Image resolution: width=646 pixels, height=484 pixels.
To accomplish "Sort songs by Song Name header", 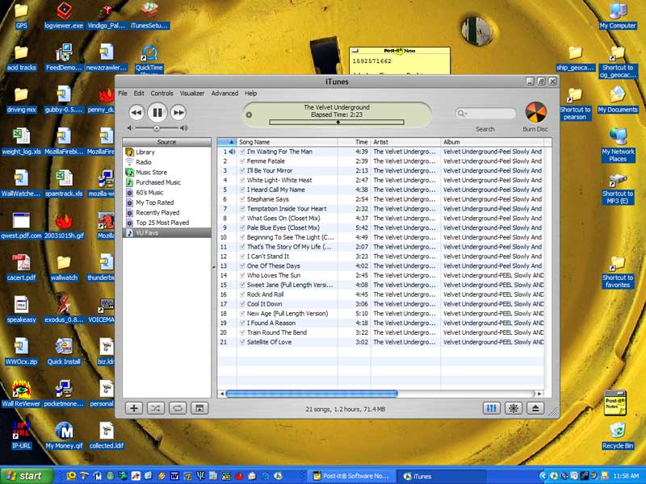I will pos(287,142).
